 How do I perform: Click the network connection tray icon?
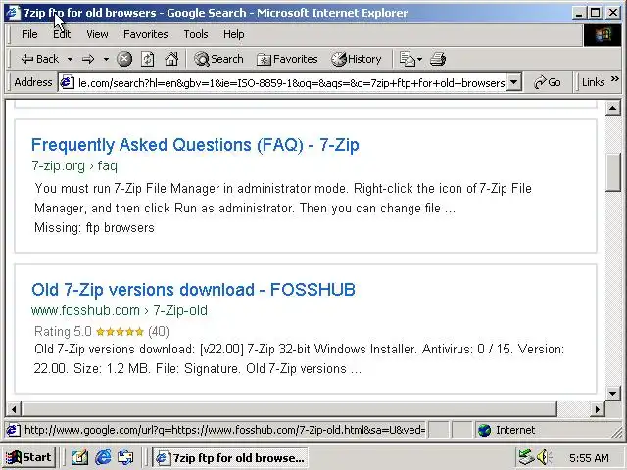click(x=526, y=457)
